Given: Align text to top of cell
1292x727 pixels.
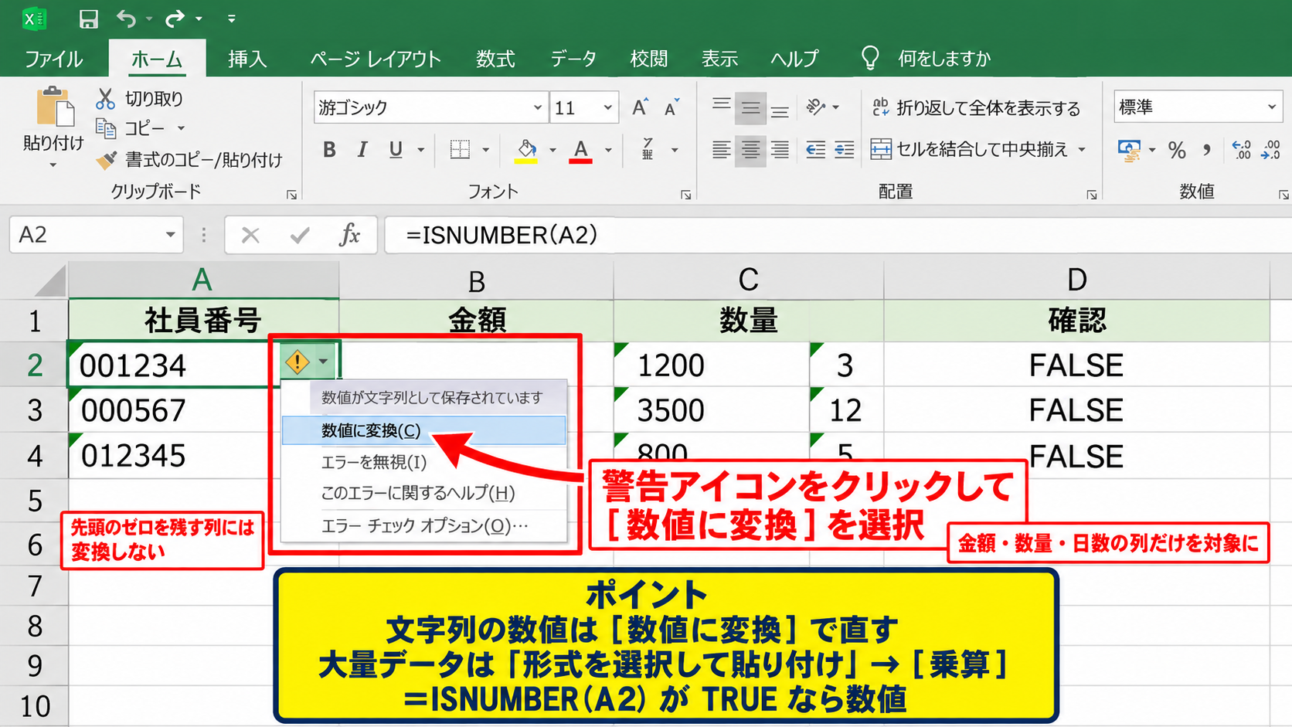Looking at the screenshot, I should point(721,104).
